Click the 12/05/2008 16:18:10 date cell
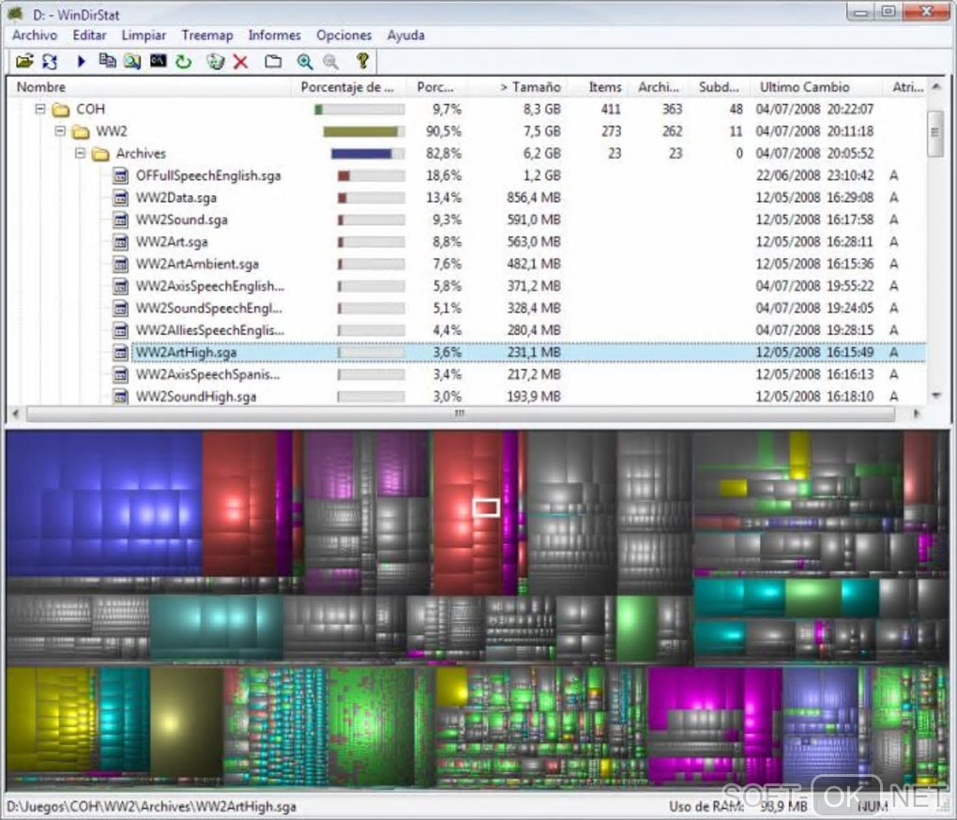Viewport: 957px width, 820px height. 814,396
